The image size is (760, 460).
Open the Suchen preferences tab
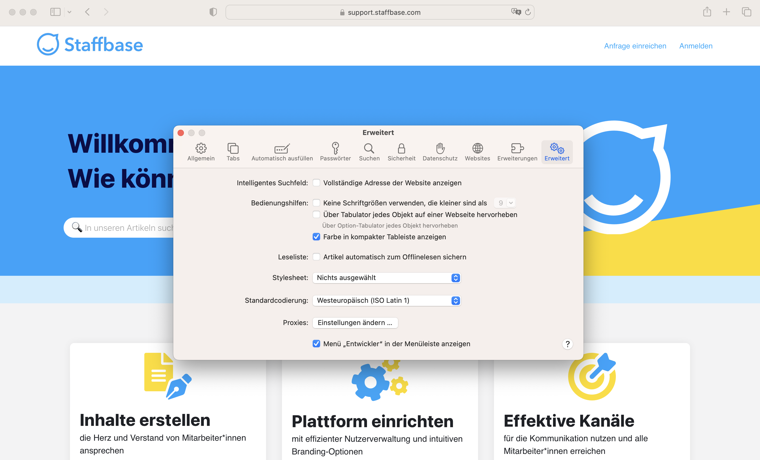tap(369, 152)
